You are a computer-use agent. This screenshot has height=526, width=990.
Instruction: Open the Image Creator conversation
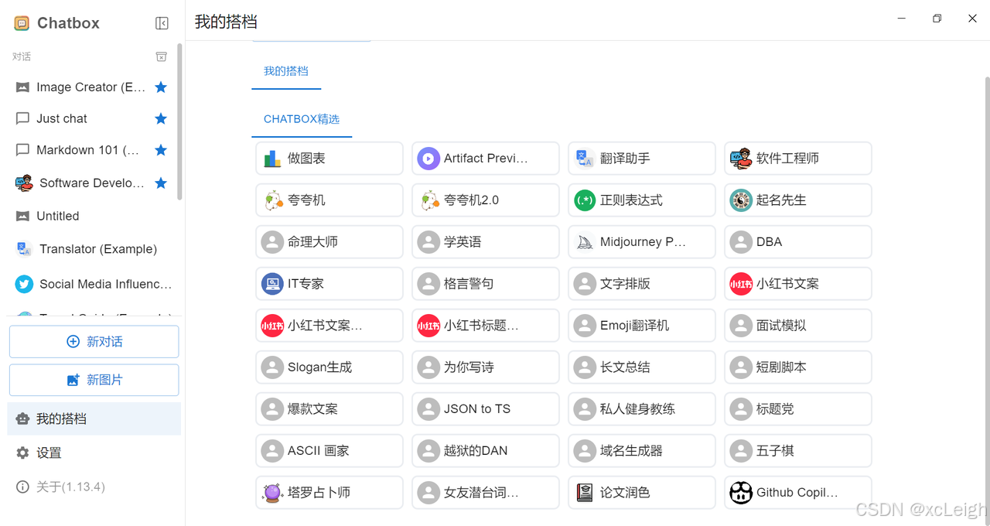(91, 87)
